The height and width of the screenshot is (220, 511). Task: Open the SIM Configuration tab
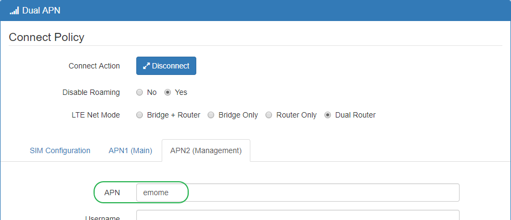pos(60,151)
